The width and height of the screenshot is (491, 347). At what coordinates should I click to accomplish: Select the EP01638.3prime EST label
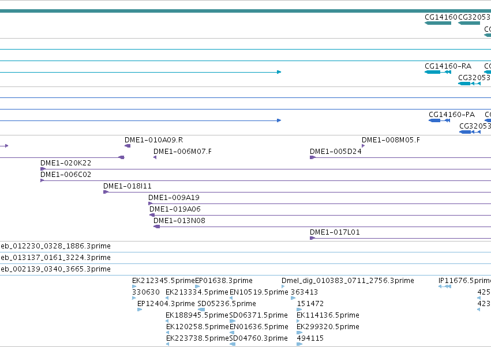[x=224, y=281]
